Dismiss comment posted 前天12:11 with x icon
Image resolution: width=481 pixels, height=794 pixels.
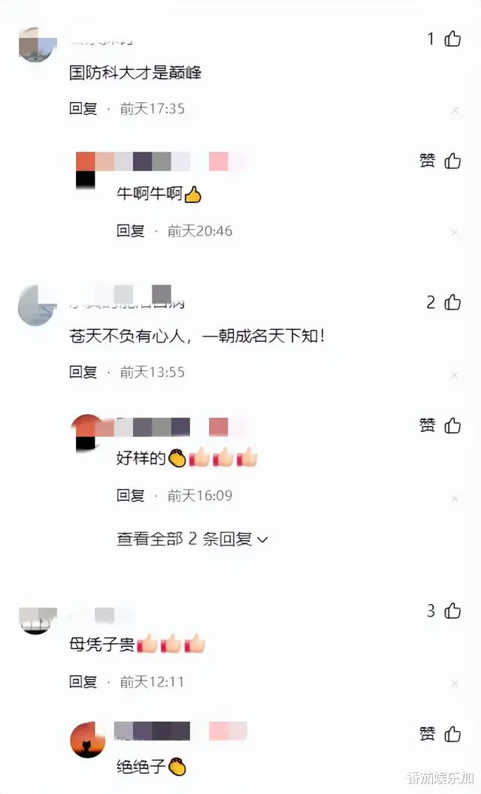tap(455, 684)
